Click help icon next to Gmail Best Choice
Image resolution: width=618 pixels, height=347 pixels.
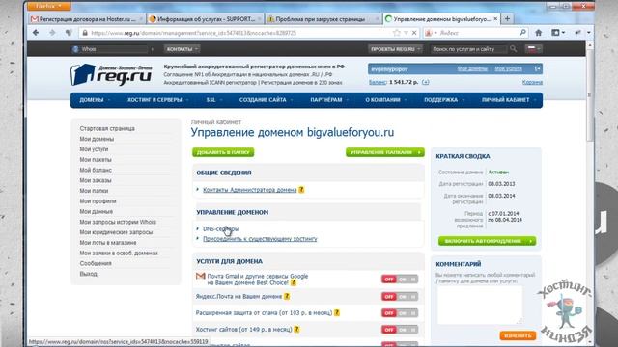click(x=294, y=282)
